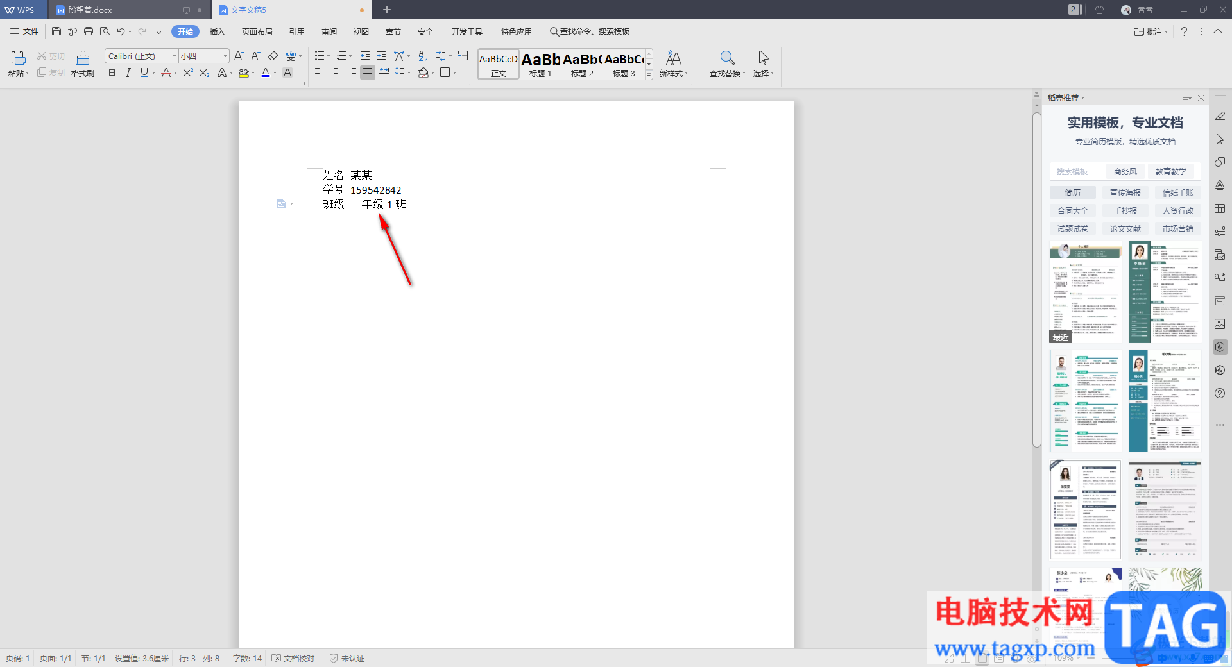Expand the borders dropdown
This screenshot has width=1232, height=667.
click(x=454, y=73)
